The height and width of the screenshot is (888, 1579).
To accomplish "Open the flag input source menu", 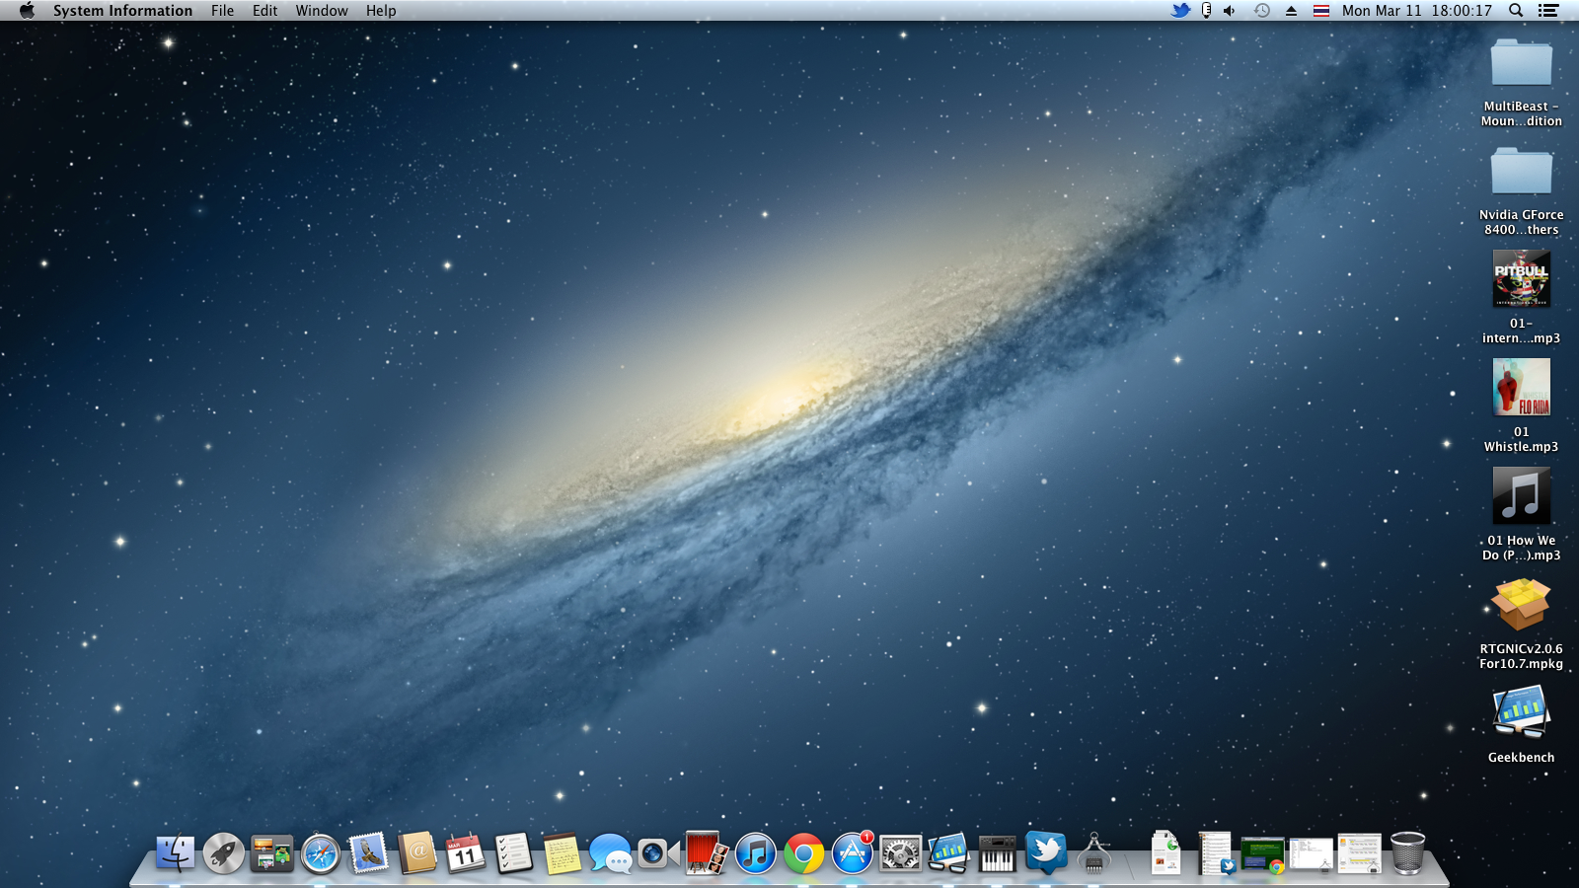I will click(x=1321, y=11).
